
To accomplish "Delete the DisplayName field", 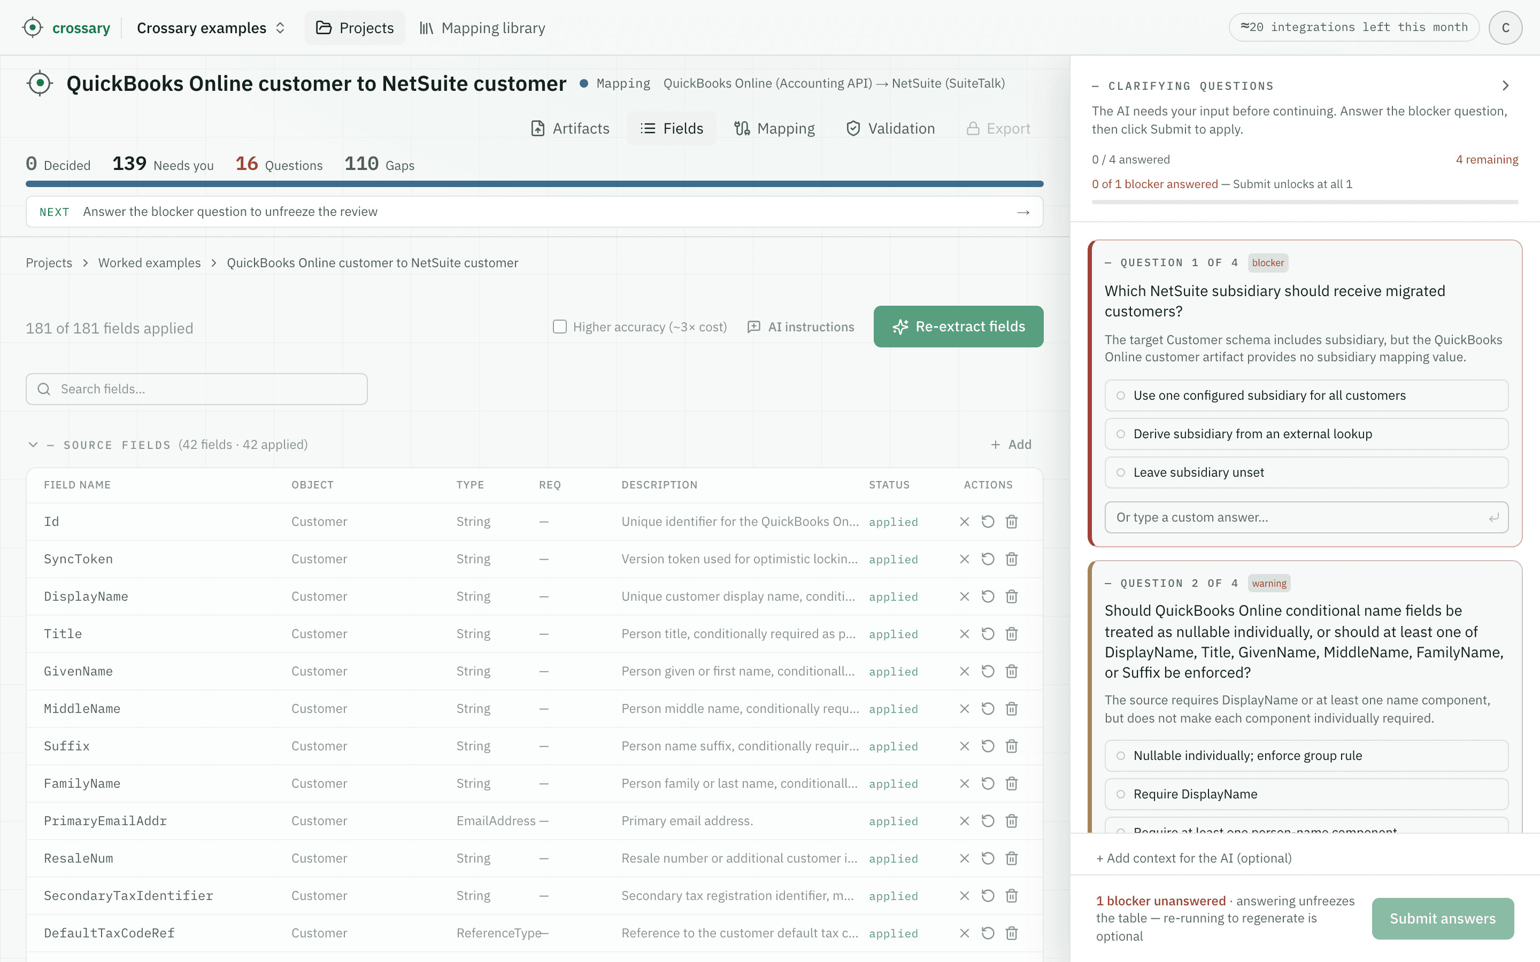I will [1011, 597].
